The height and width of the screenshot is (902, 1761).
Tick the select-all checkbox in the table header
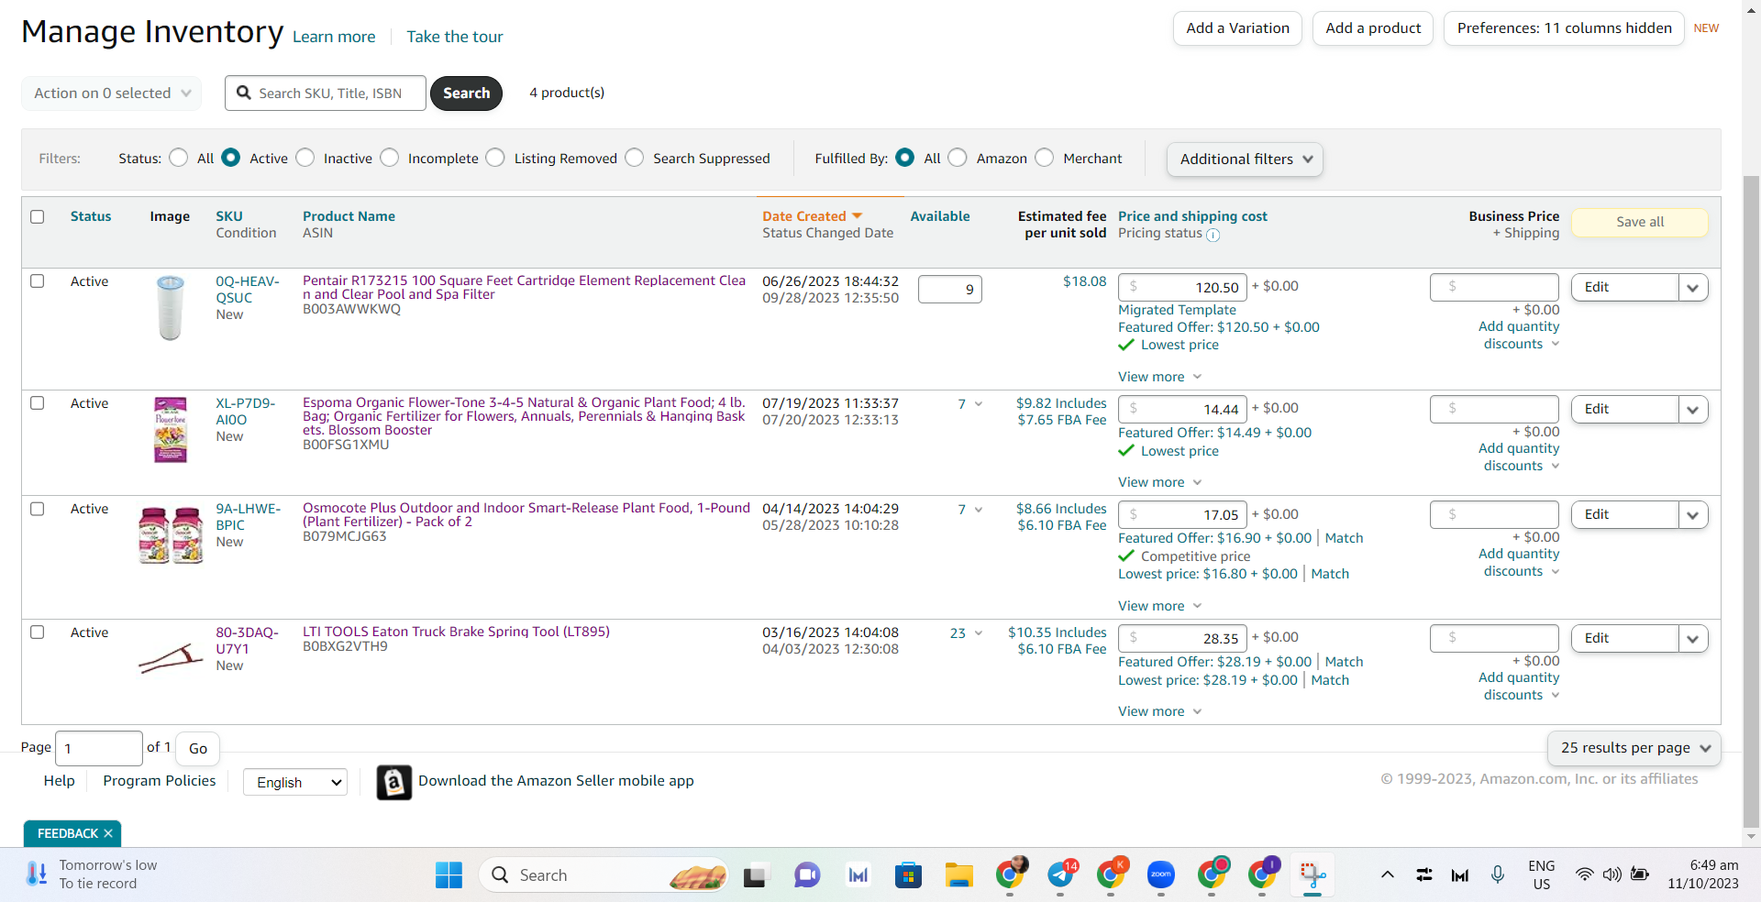[x=38, y=217]
